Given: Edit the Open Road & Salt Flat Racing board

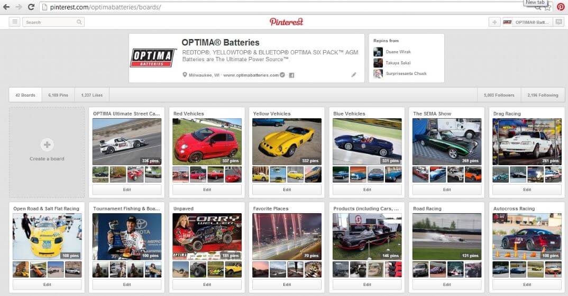Looking at the screenshot, I should click(47, 284).
